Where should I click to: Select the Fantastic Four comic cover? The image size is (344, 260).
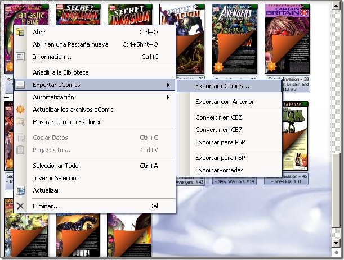(x=26, y=15)
